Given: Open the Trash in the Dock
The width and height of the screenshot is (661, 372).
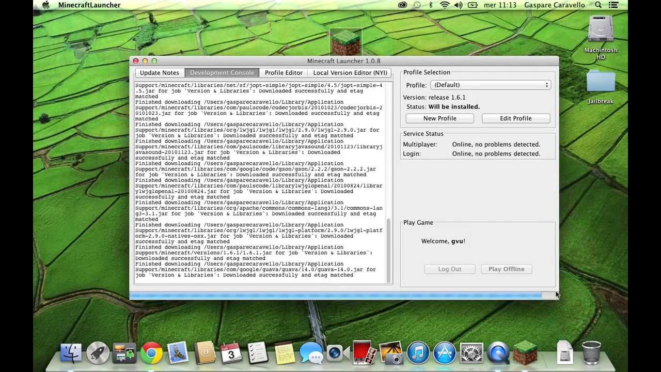Looking at the screenshot, I should [591, 353].
